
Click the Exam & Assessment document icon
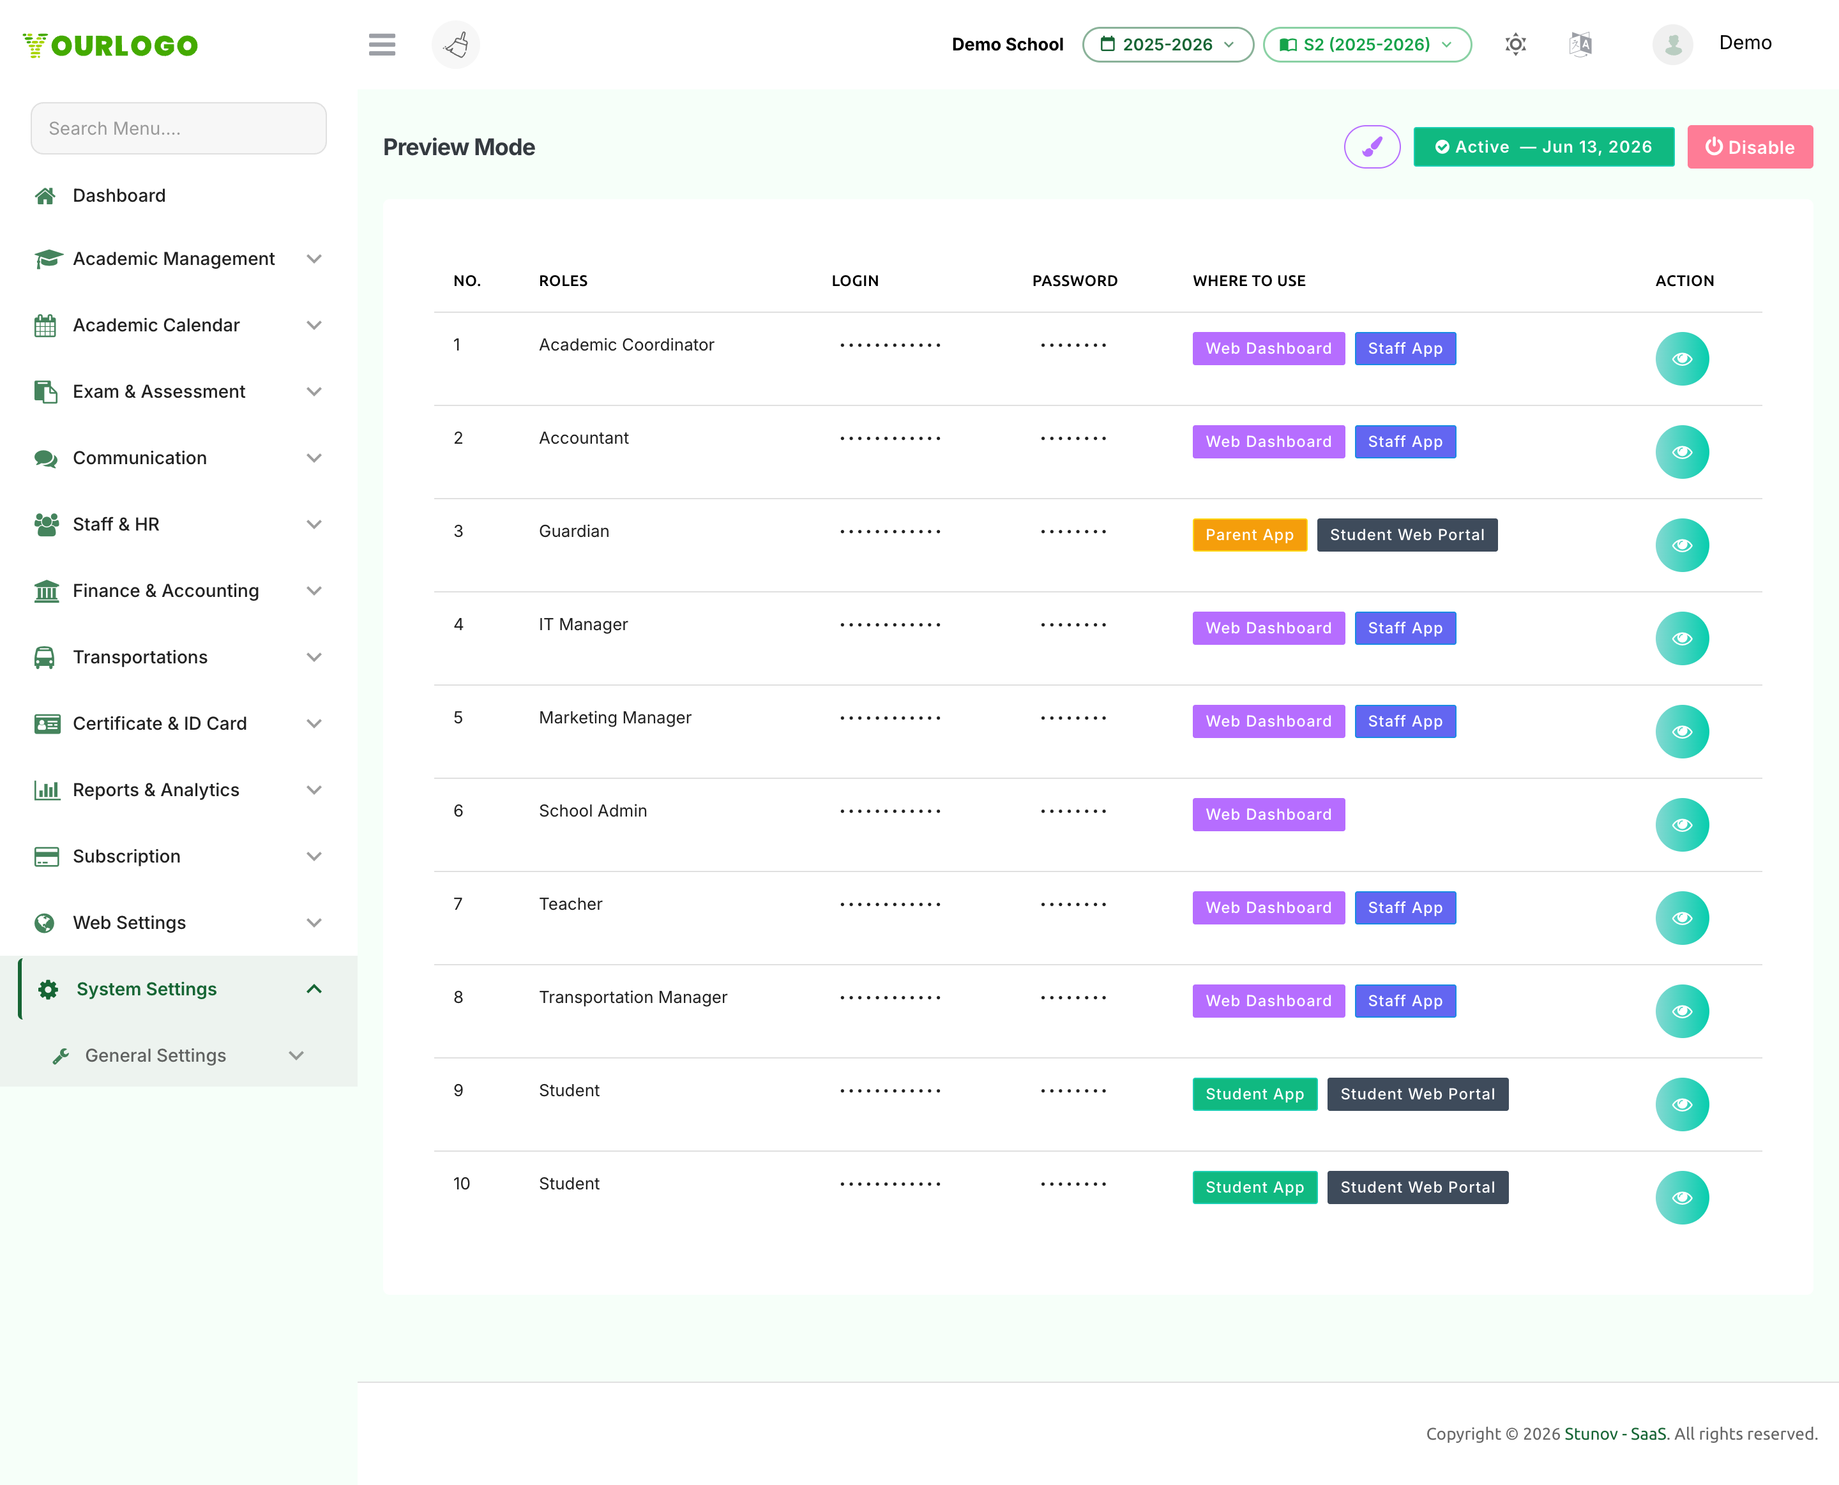(x=45, y=392)
